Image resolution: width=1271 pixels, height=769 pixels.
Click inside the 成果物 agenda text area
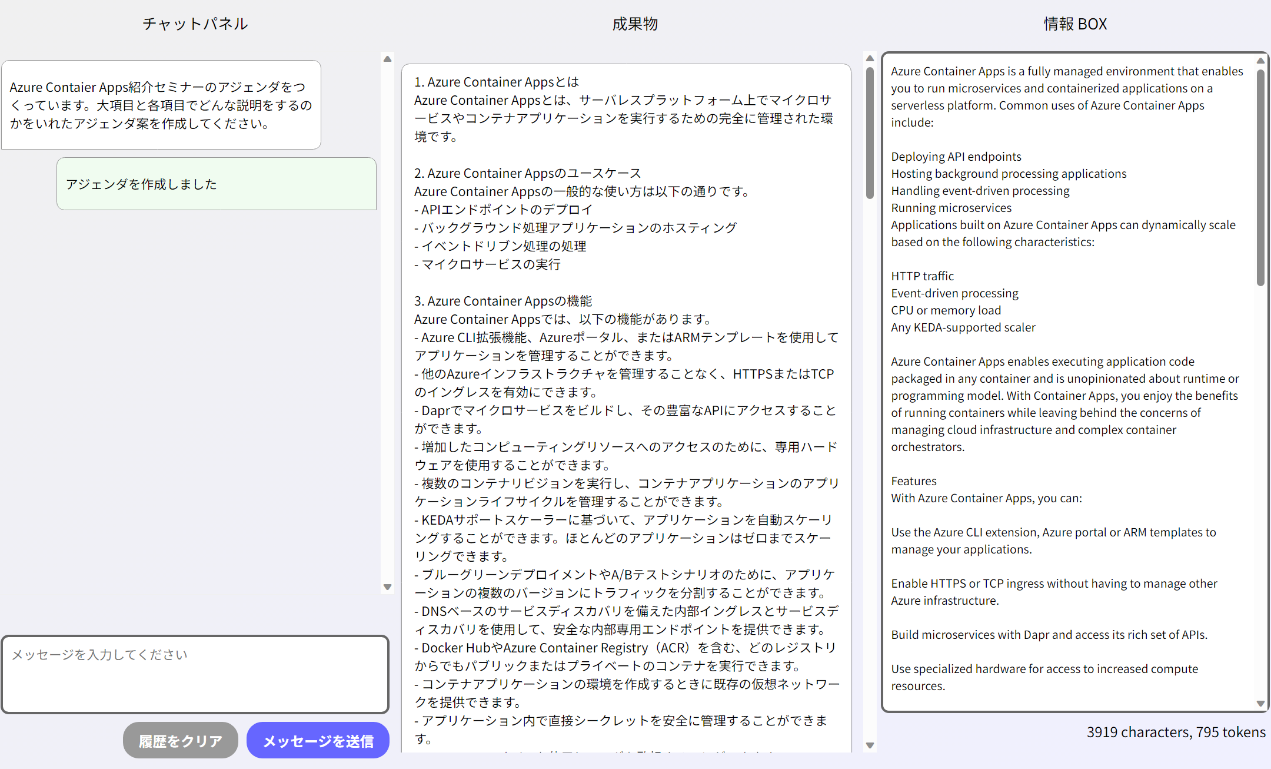tap(626, 406)
